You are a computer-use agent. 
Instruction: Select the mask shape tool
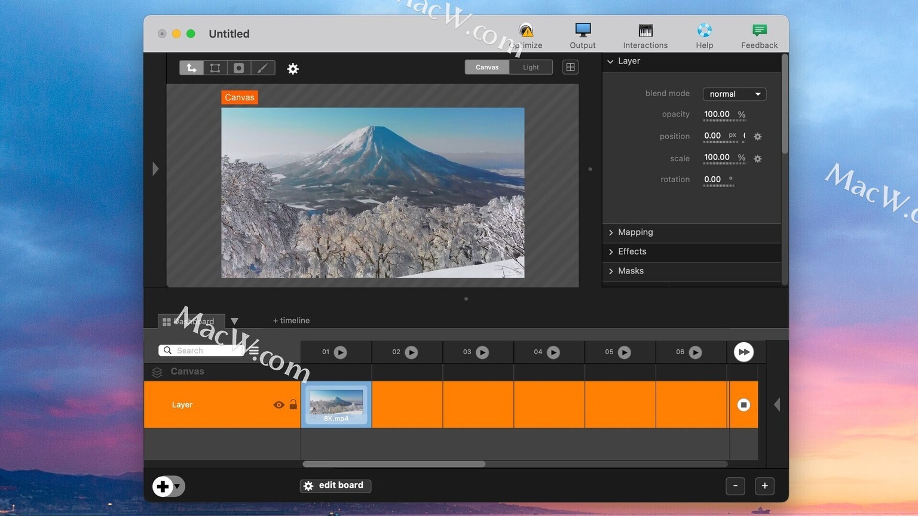point(239,68)
